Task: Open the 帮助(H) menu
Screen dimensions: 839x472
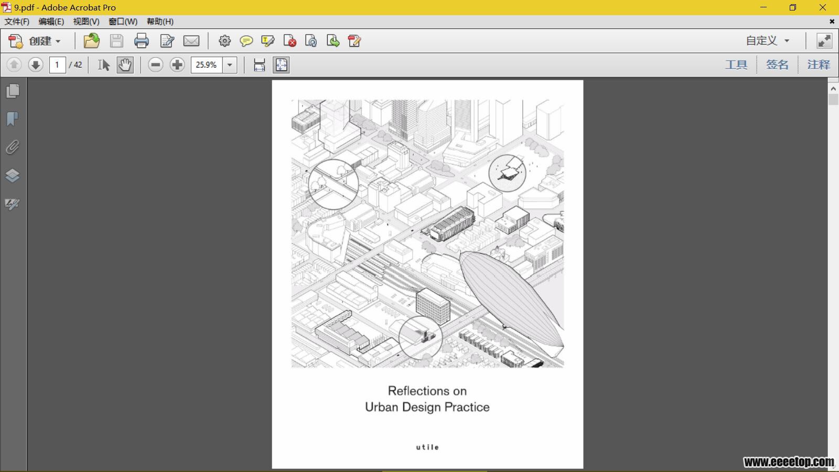Action: coord(160,22)
